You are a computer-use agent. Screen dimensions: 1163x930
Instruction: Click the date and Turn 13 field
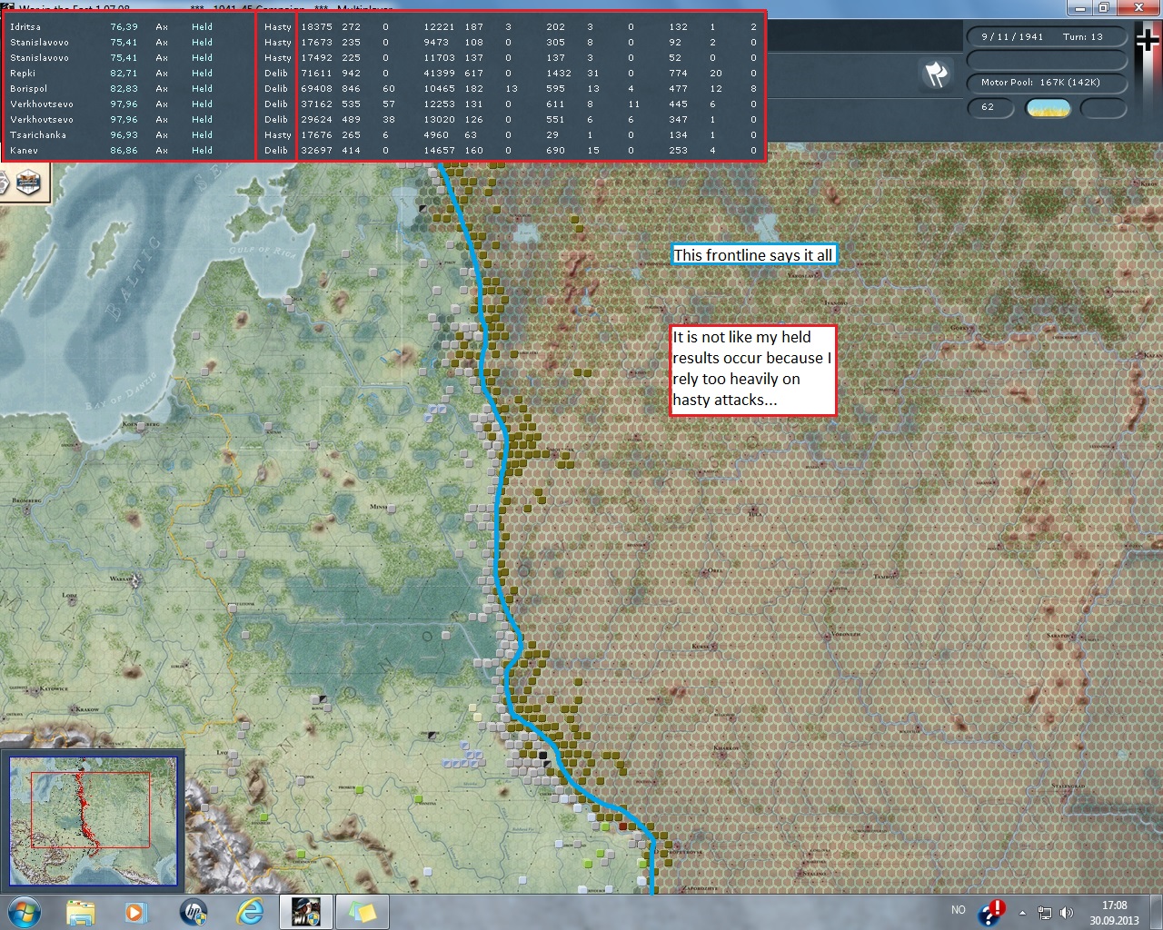click(x=1047, y=37)
